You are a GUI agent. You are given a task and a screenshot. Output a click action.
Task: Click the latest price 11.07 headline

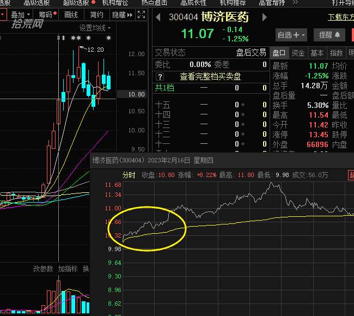(x=197, y=34)
